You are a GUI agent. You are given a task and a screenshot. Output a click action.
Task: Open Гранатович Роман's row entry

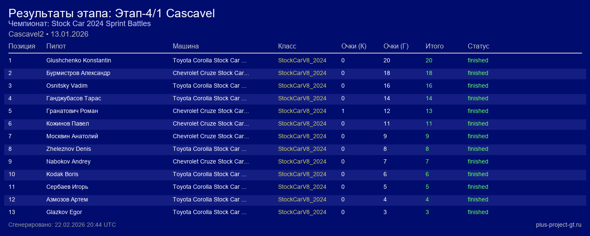point(72,111)
